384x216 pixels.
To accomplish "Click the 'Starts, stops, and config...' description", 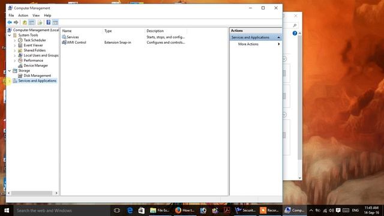I will click(x=166, y=37).
